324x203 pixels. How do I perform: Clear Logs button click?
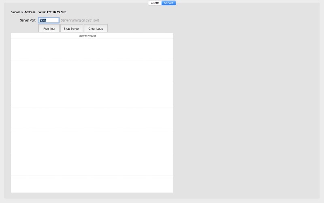pos(96,28)
